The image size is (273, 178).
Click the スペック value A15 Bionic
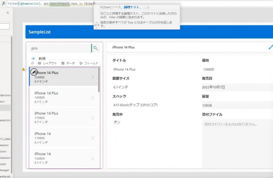click(135, 105)
